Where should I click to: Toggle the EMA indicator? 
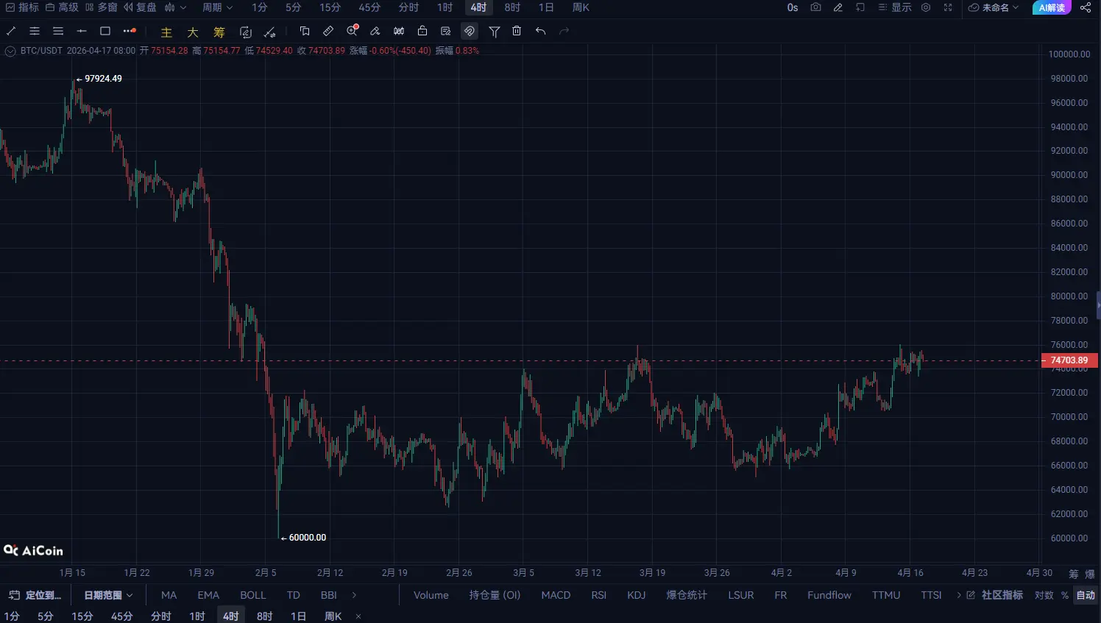tap(208, 595)
